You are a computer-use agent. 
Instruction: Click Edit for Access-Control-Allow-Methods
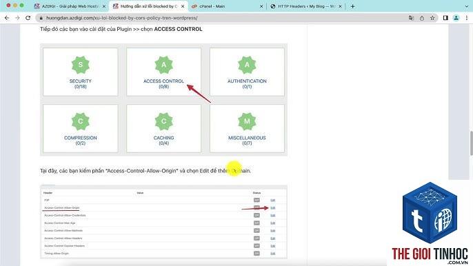point(273,230)
